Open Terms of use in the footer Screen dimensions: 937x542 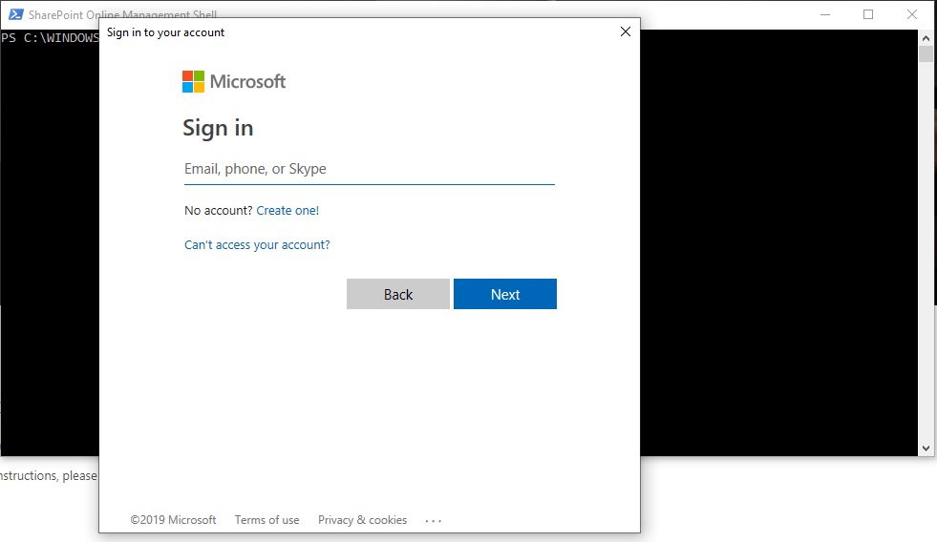(266, 520)
